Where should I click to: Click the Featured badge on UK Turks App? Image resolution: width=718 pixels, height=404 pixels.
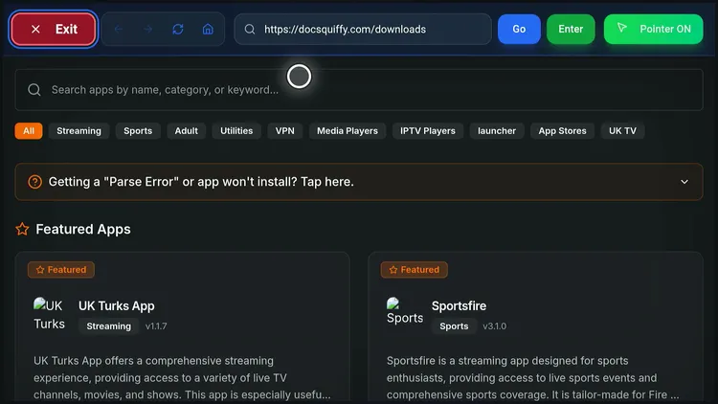pyautogui.click(x=61, y=270)
